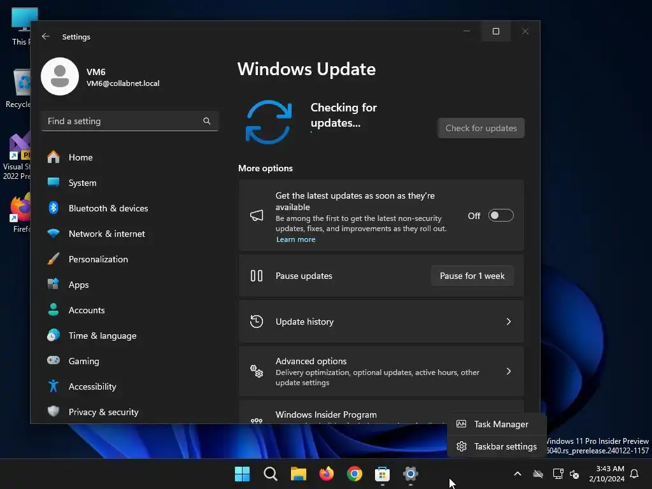
Task: Click the Accessibility person icon
Action: [x=53, y=386]
